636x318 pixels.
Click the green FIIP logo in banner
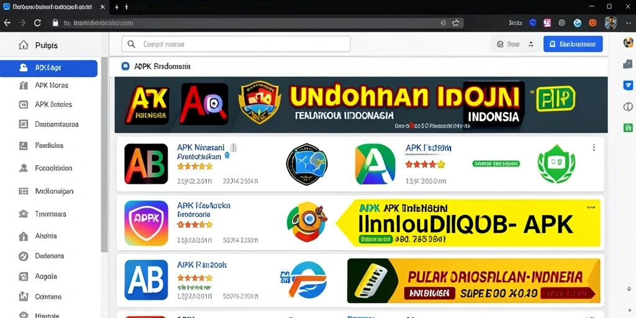(556, 99)
